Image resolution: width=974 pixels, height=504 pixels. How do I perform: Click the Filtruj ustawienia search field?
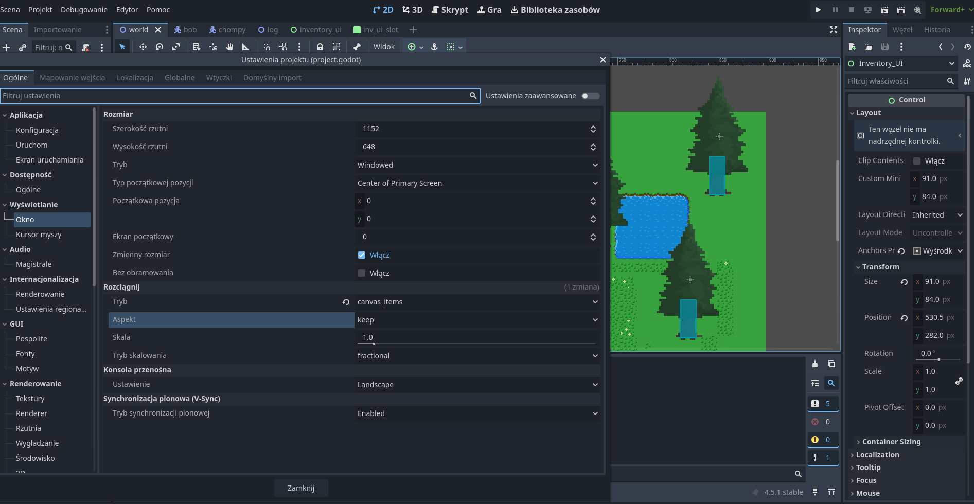click(x=235, y=96)
